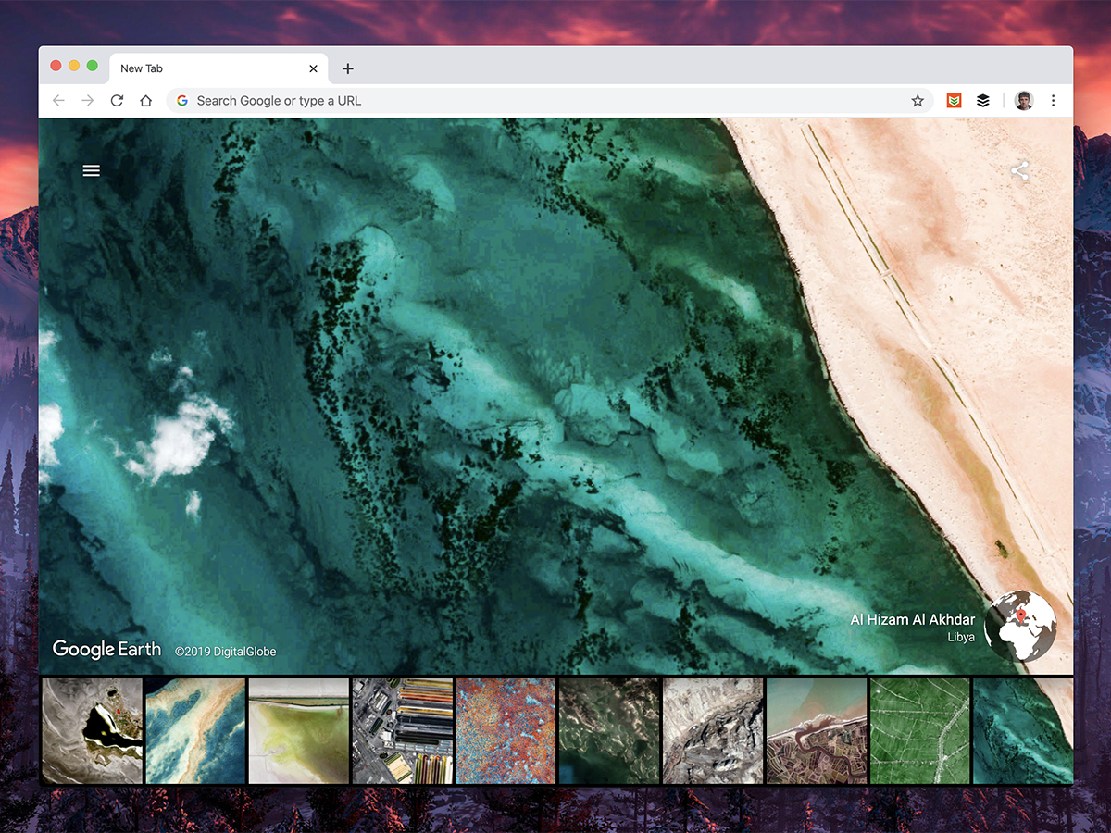Open the layers stack extension icon
This screenshot has width=1111, height=833.
983,101
